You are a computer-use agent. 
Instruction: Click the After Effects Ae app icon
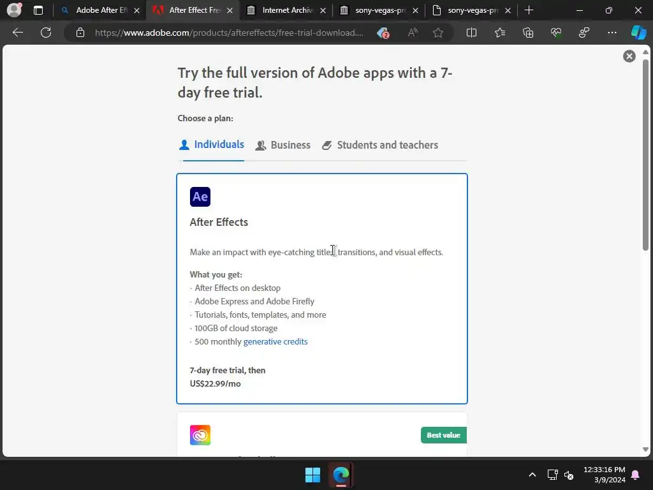tap(200, 197)
